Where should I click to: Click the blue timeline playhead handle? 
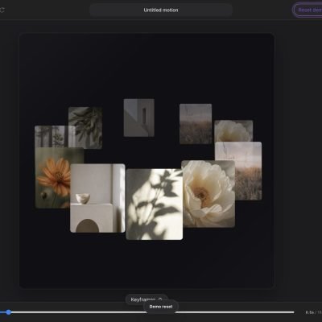pyautogui.click(x=9, y=312)
